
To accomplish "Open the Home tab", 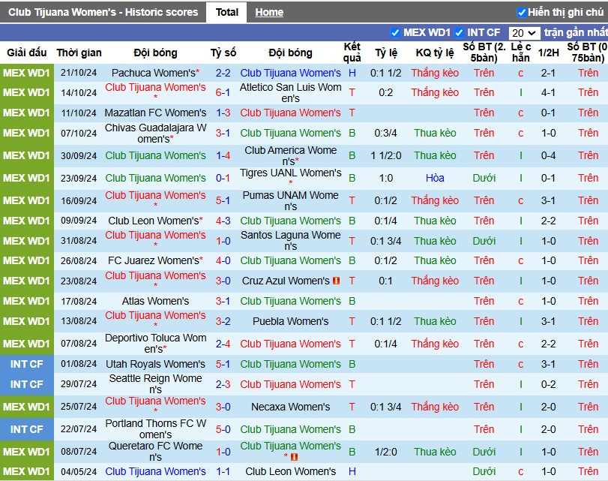I will coord(269,13).
